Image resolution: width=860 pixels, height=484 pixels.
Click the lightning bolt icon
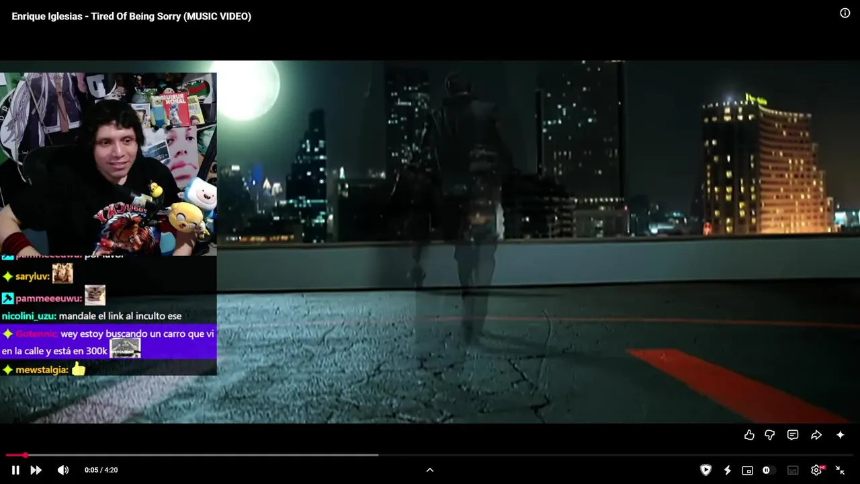pos(727,471)
